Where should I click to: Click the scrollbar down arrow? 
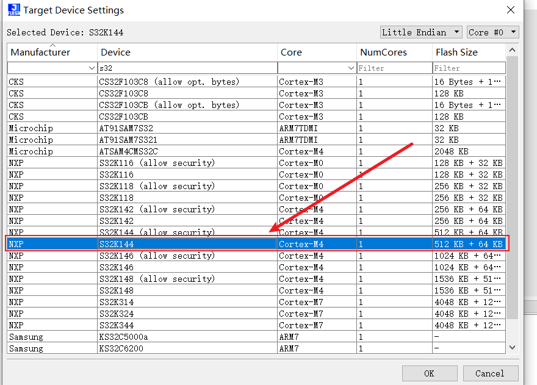click(513, 347)
